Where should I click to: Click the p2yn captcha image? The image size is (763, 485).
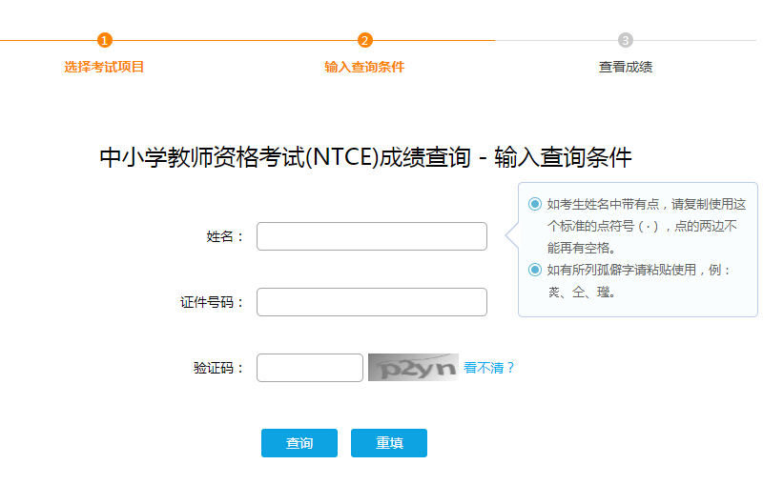(413, 368)
